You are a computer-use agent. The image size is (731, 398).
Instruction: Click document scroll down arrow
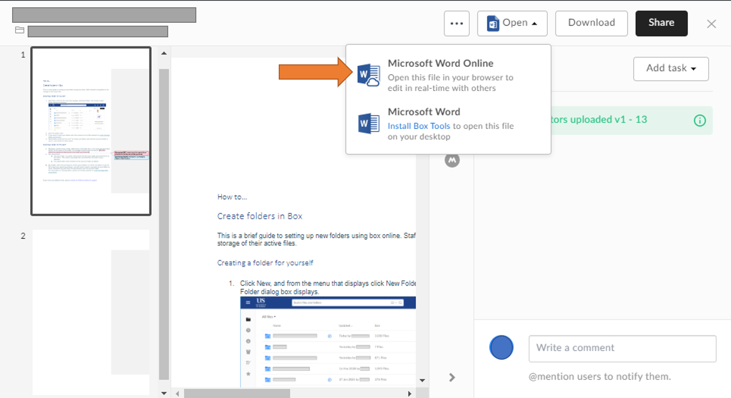click(x=422, y=381)
